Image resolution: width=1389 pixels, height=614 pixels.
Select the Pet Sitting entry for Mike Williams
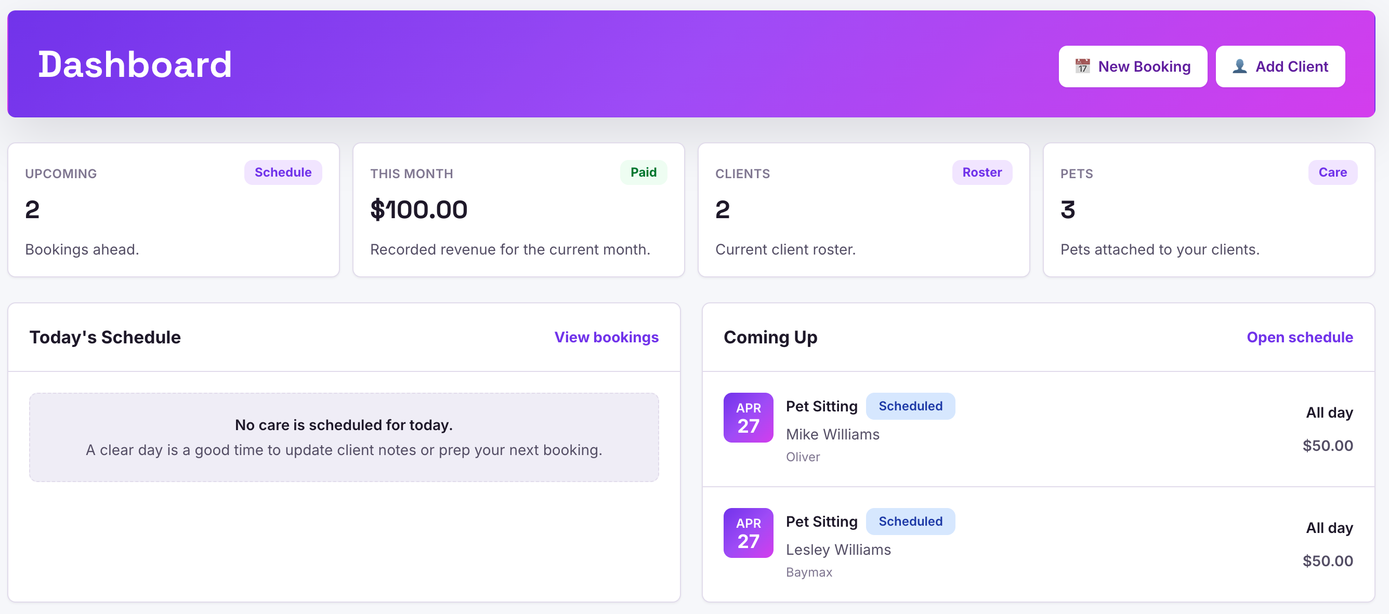[x=821, y=406]
